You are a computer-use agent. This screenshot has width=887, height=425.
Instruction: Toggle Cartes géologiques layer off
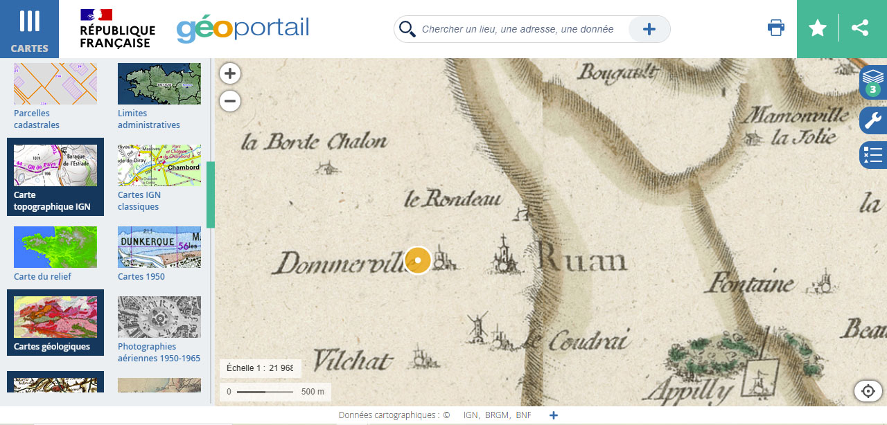[x=55, y=322]
